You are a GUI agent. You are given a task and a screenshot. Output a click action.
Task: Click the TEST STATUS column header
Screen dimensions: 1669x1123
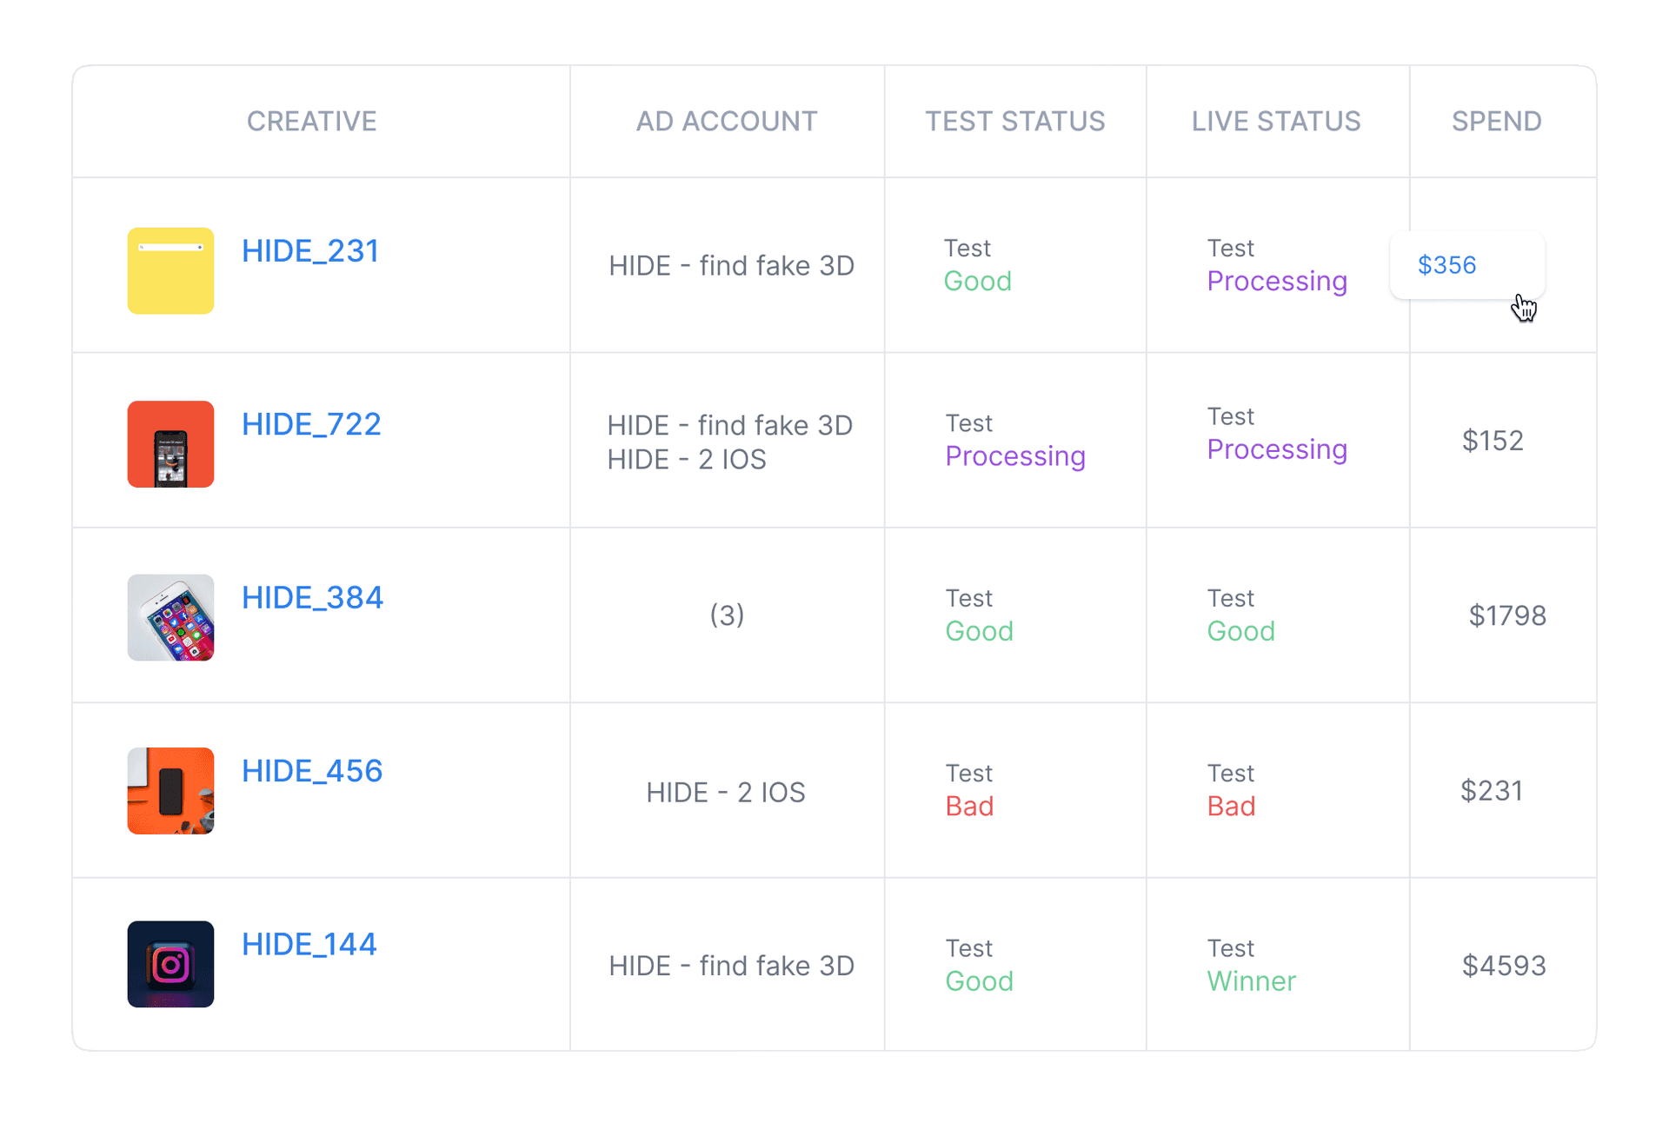click(1015, 121)
